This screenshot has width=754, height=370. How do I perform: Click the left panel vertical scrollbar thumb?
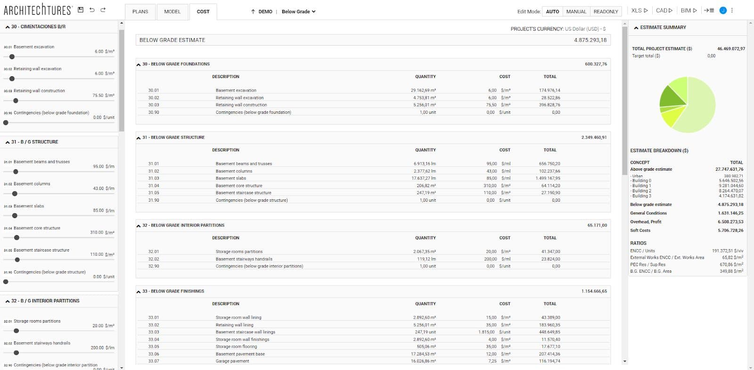[122, 80]
